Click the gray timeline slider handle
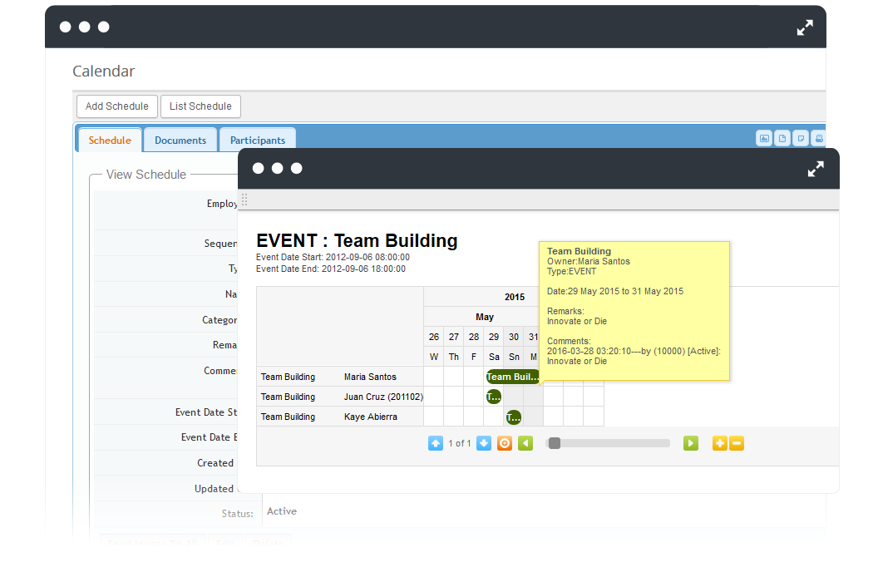This screenshot has height=582, width=873. coord(555,443)
